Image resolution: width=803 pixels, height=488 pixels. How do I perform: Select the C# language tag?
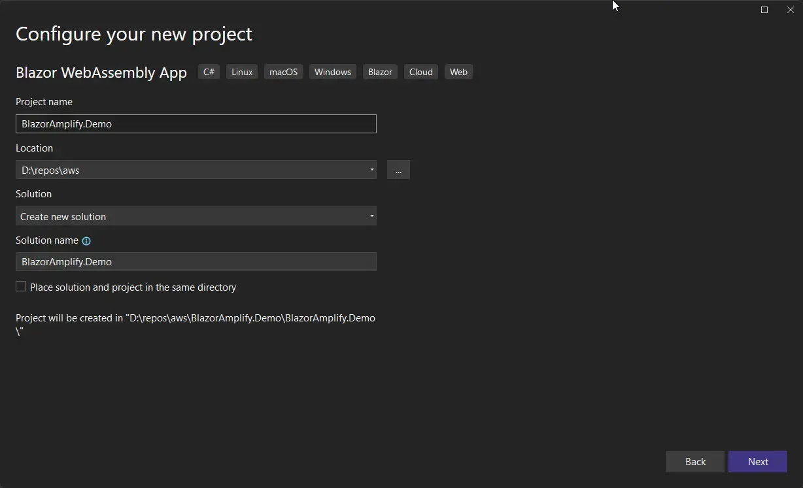tap(209, 72)
